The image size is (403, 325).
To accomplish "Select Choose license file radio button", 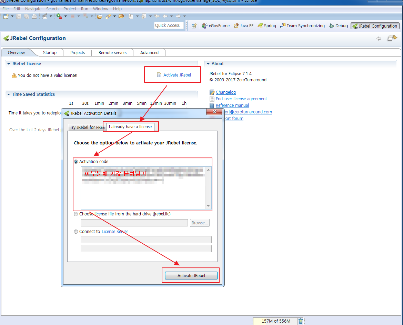I will tap(76, 214).
